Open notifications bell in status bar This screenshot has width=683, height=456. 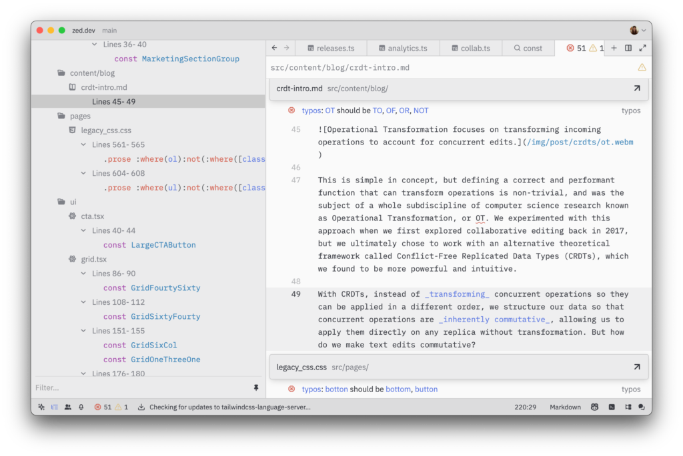coord(81,407)
